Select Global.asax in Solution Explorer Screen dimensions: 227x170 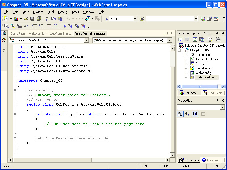coord(203,68)
